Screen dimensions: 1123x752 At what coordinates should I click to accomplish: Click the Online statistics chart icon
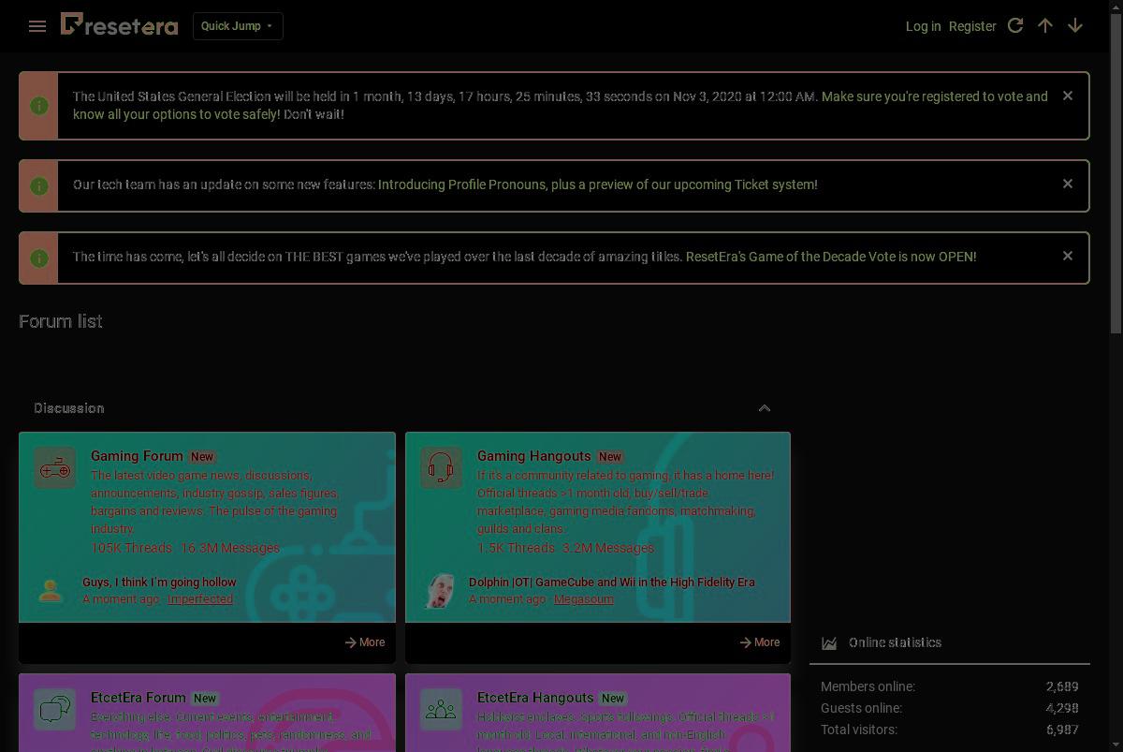[829, 642]
